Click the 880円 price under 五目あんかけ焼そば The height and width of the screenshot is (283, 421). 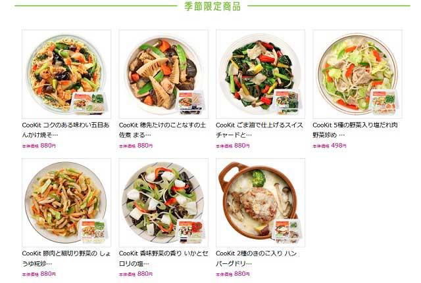point(48,146)
